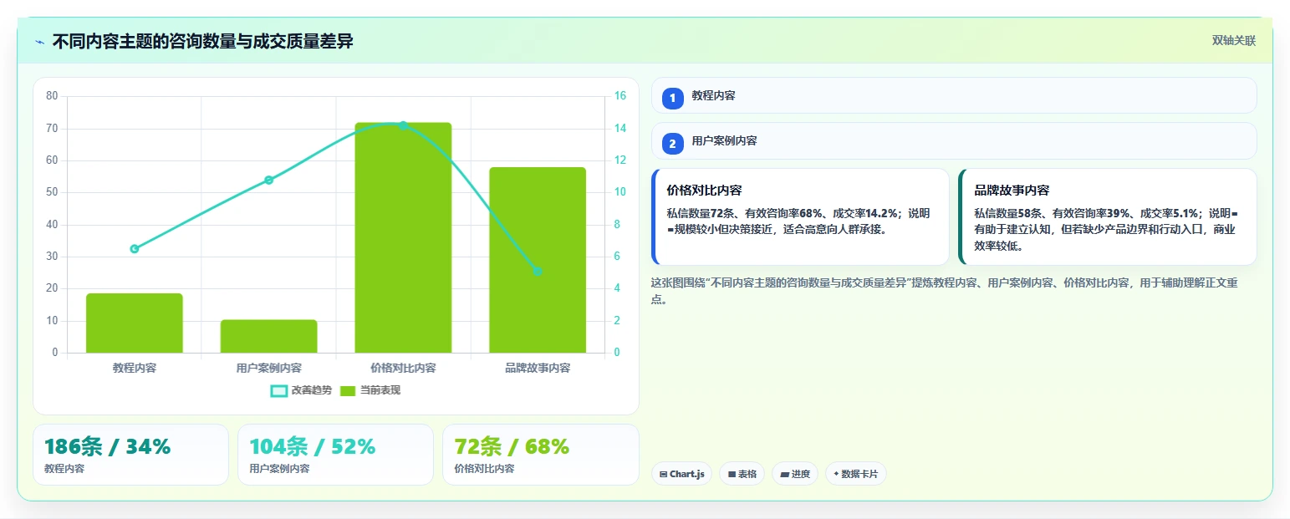The image size is (1290, 519).
Task: Click the 104条 / 52% stat card
Action: pos(335,455)
